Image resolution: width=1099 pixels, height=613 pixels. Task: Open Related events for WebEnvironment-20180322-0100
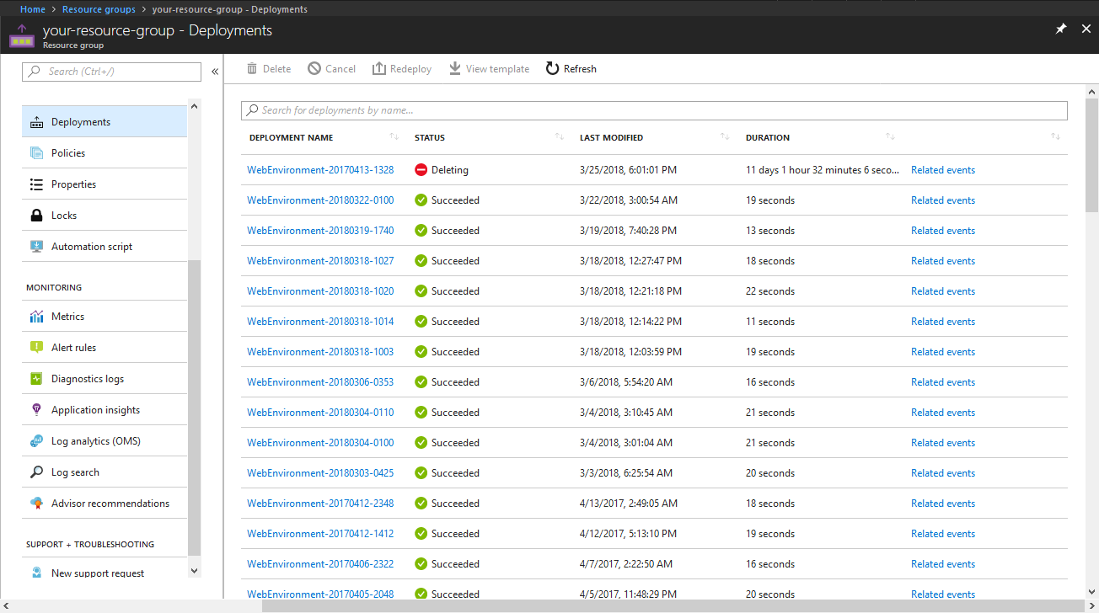[x=942, y=200]
